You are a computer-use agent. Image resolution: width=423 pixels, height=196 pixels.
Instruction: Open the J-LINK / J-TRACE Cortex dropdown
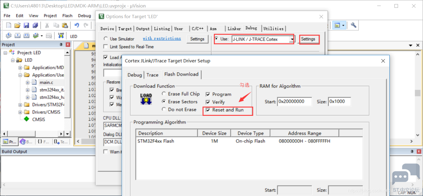[292, 40]
